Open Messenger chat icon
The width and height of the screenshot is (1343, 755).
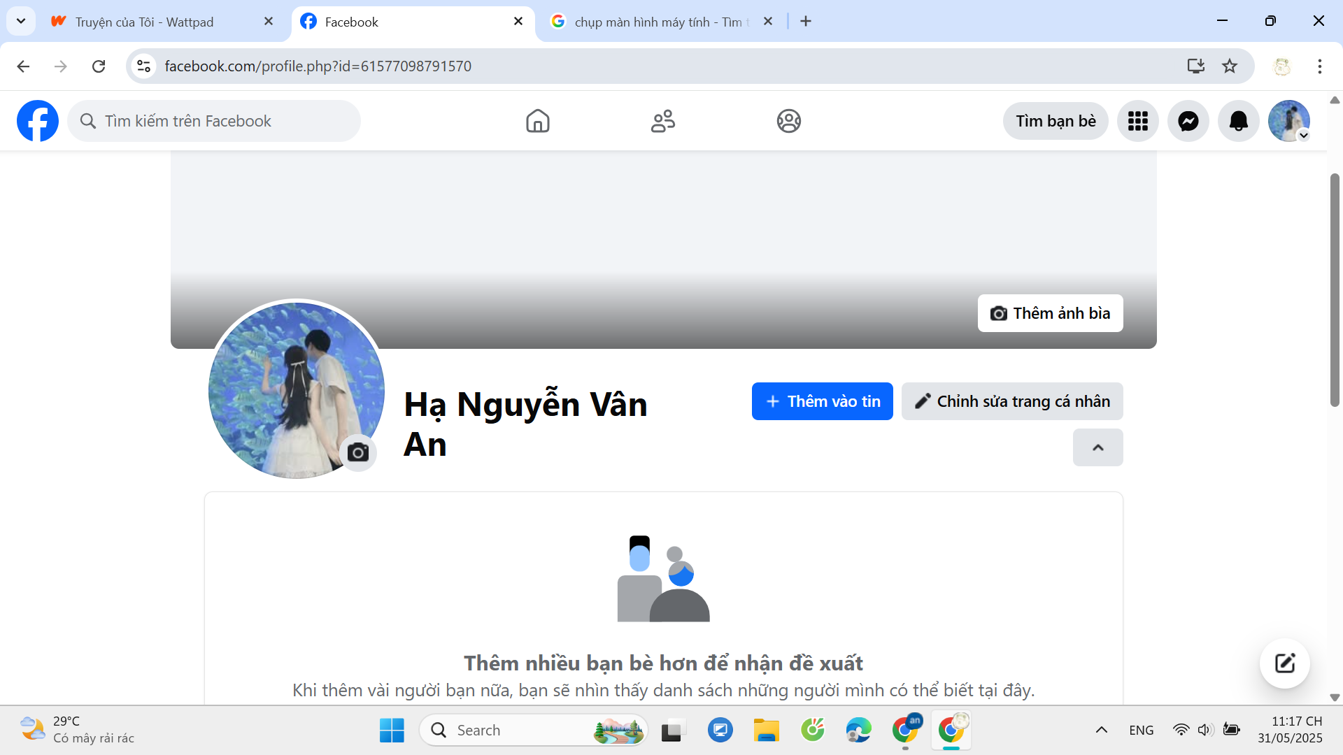tap(1188, 121)
